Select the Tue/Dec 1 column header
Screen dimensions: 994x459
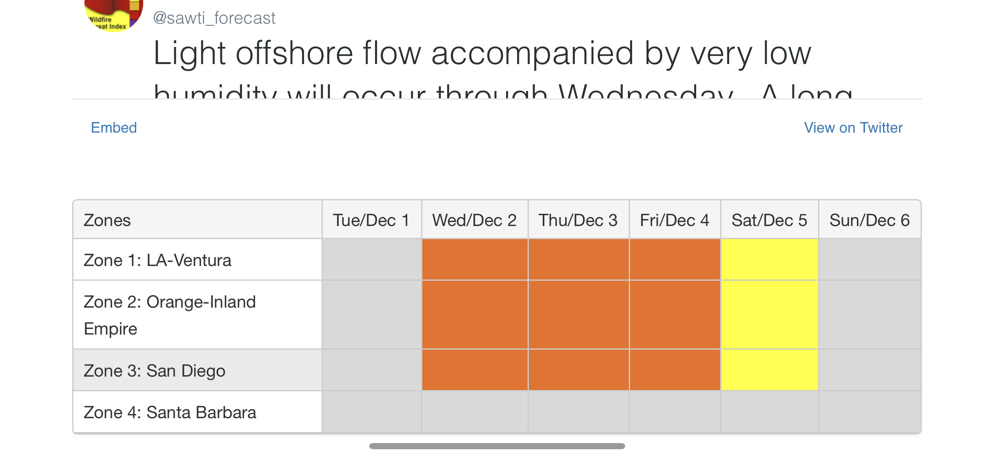[x=372, y=220]
